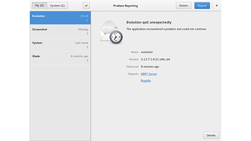
Task: Click the version string 3.12.7.1.fc21.x86_64
Action: pyautogui.click(x=155, y=59)
